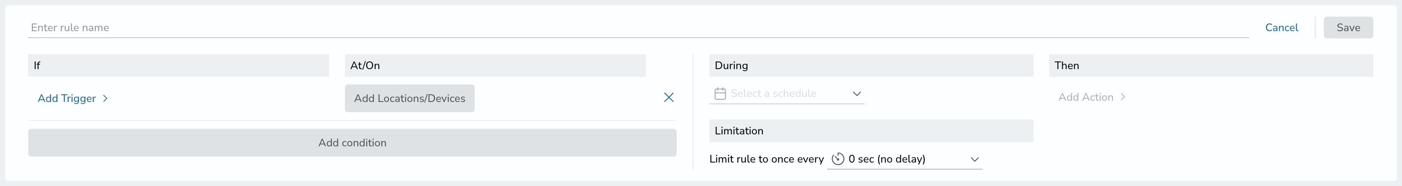The image size is (1402, 186).
Task: Click the chevron arrow beside Add Action
Action: coord(1123,97)
